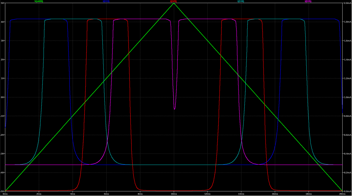
Task: Select the 1.4mA current axis label
Action: click(x=347, y=59)
